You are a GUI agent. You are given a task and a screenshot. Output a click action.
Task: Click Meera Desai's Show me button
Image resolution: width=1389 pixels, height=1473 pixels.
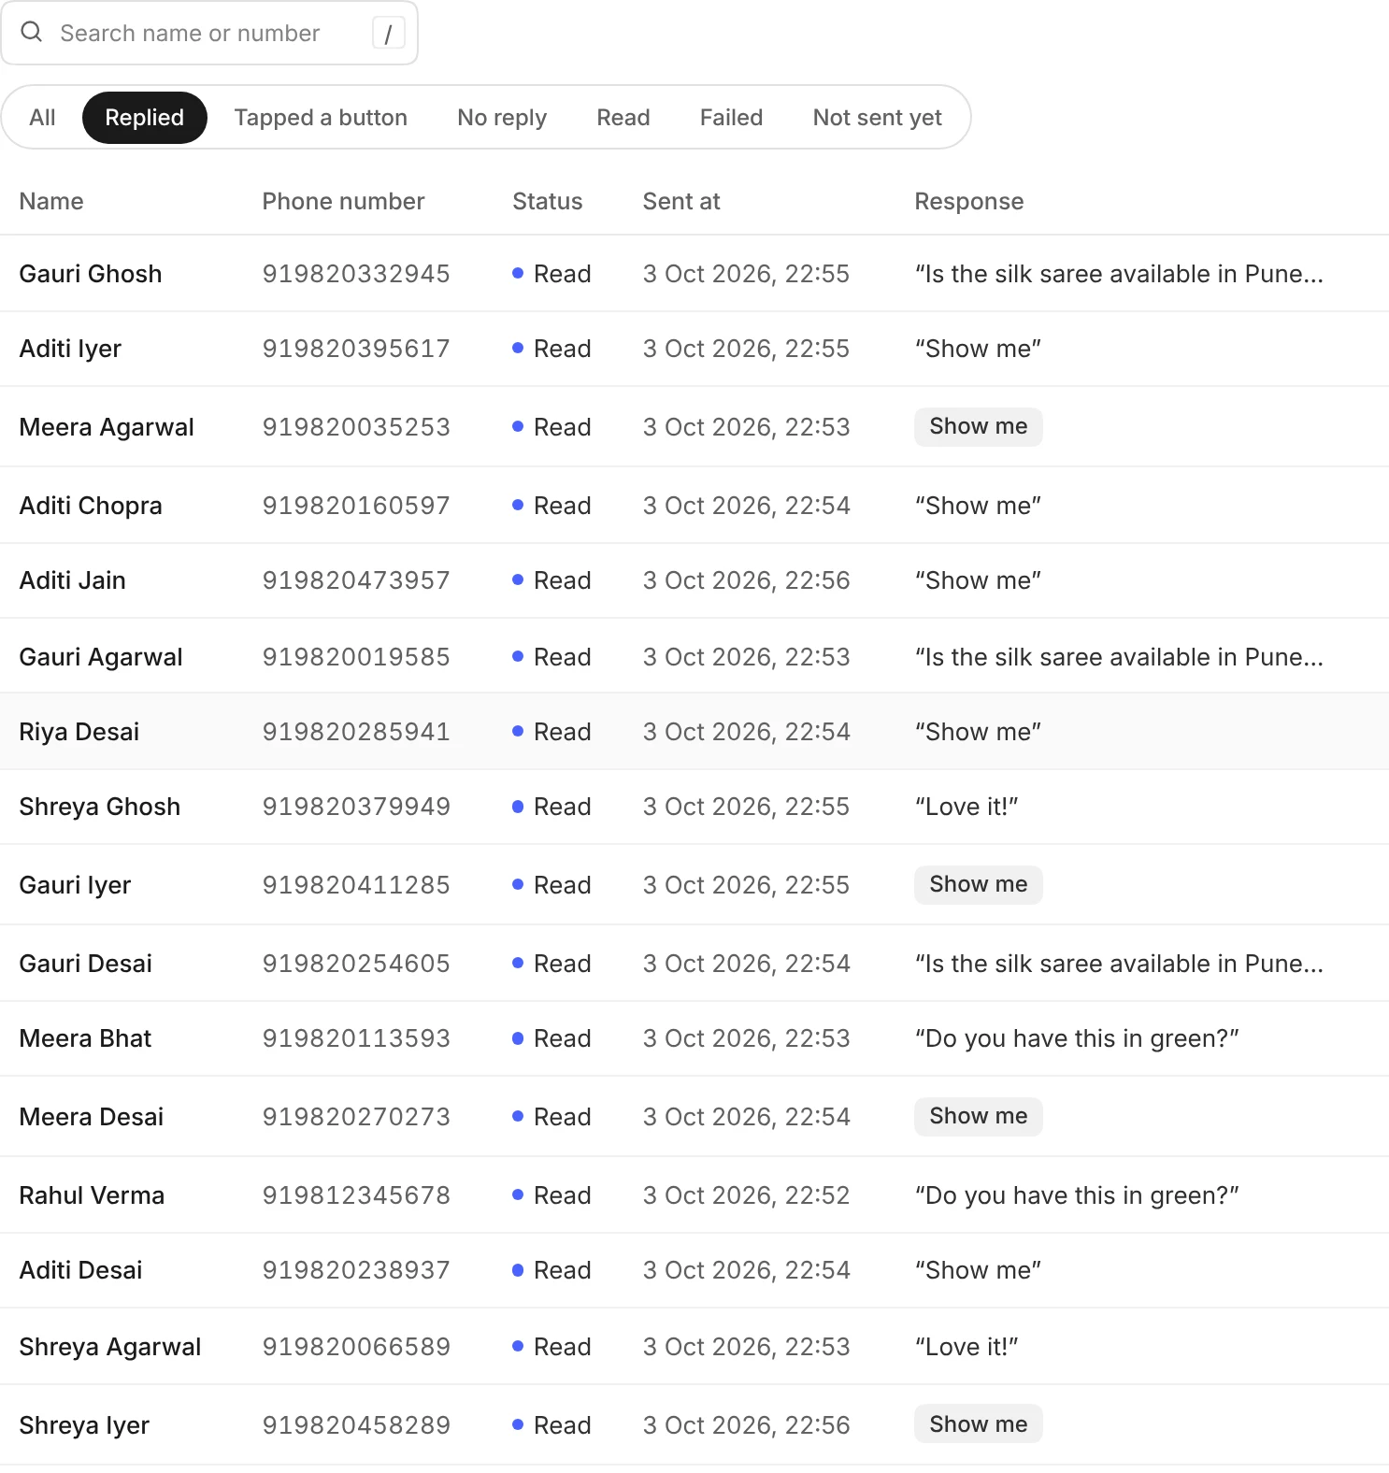pos(979,1117)
